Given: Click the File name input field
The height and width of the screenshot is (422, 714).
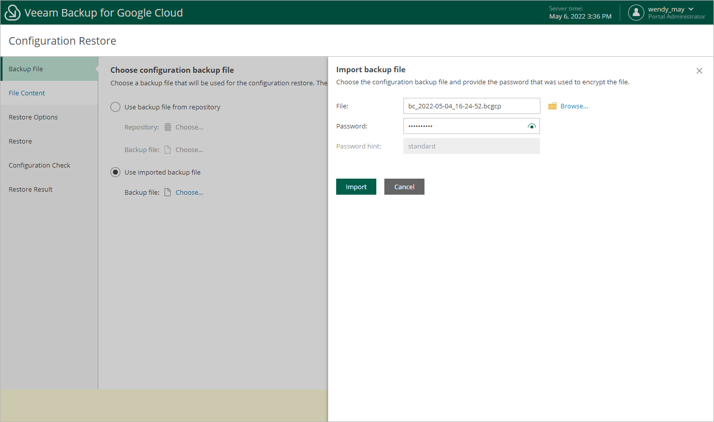Looking at the screenshot, I should click(x=471, y=106).
